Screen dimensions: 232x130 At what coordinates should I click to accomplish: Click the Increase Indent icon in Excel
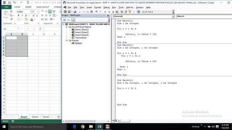tap(46, 19)
